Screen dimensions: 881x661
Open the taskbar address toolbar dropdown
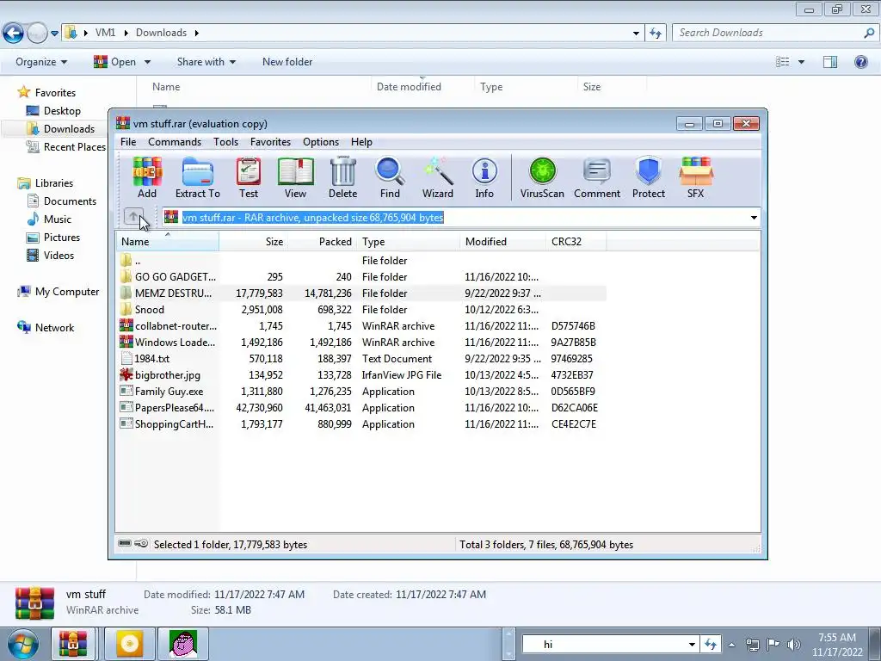692,644
